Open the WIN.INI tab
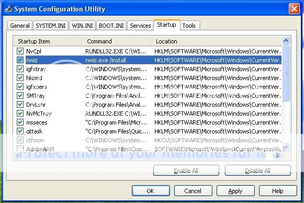Image resolution: width=304 pixels, height=203 pixels. 82,26
